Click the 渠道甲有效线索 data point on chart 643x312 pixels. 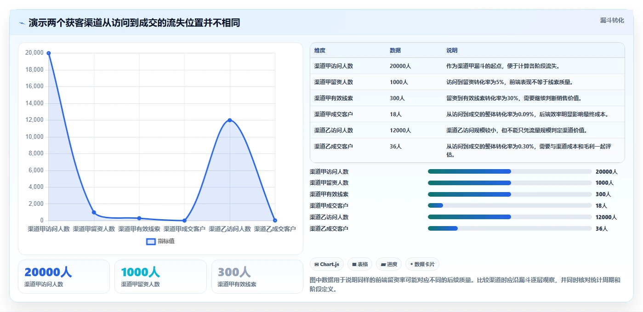(x=139, y=218)
